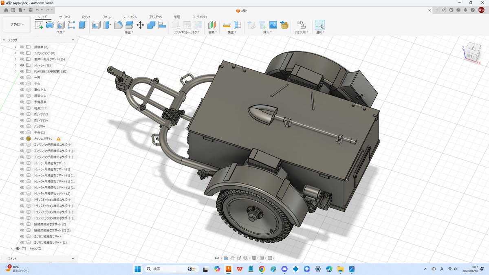Open the アセンブリ menu

302,32
